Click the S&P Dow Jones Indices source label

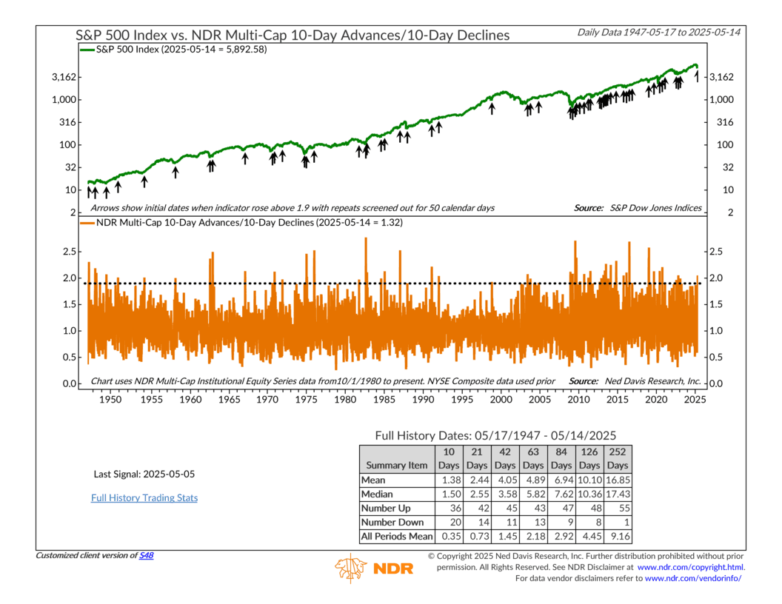[638, 208]
